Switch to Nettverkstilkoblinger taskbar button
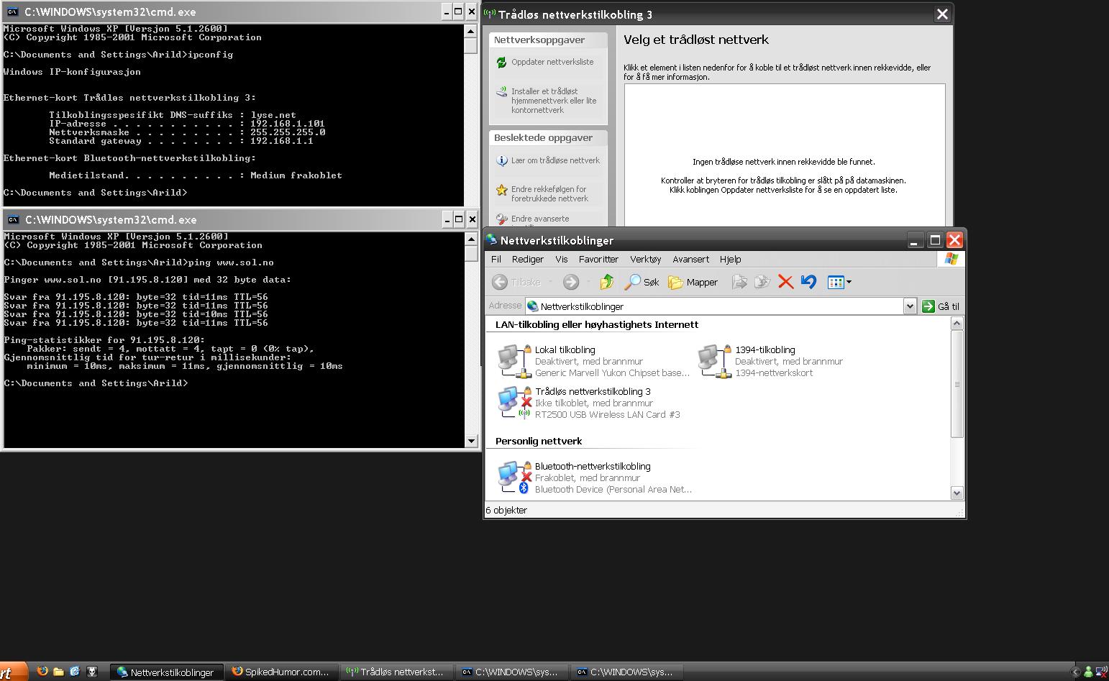The width and height of the screenshot is (1109, 681). tap(167, 672)
